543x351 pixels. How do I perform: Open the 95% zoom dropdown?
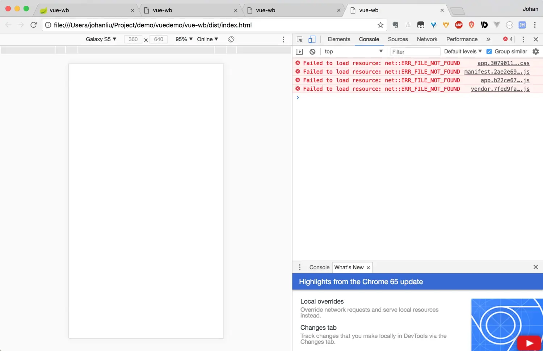(184, 39)
